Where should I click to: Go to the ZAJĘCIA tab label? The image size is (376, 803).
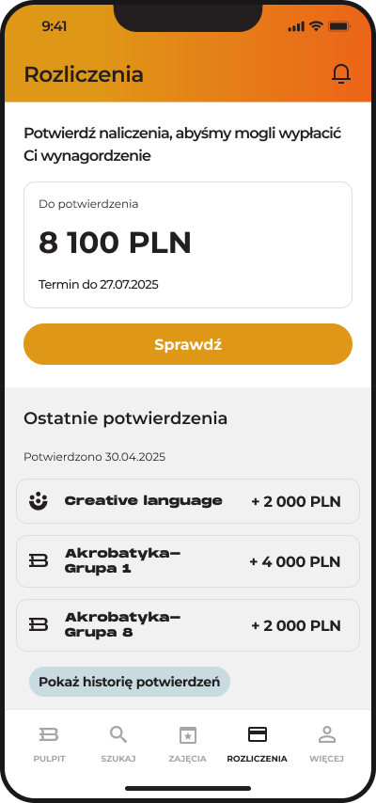[187, 759]
